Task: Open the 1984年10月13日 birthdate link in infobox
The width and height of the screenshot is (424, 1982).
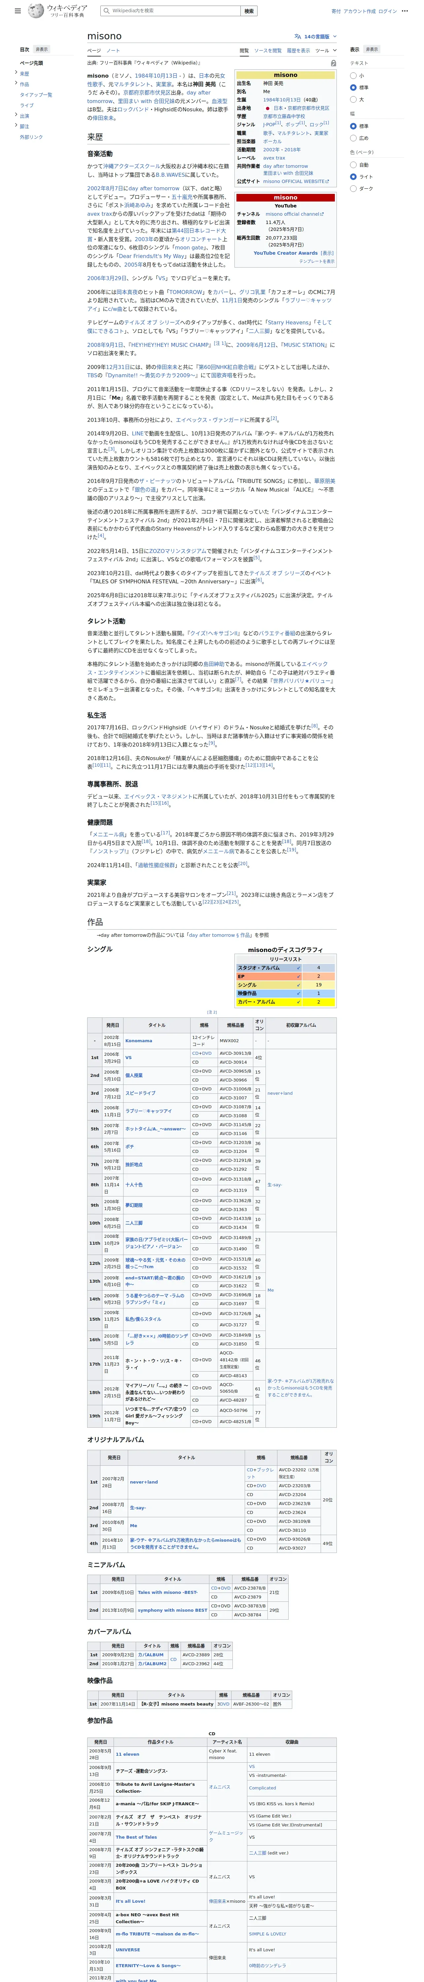Action: [282, 100]
